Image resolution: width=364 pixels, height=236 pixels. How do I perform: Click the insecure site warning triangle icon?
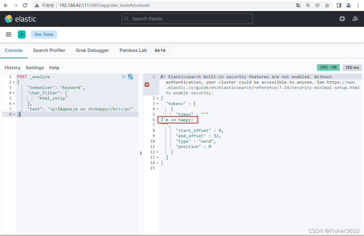coord(37,5)
